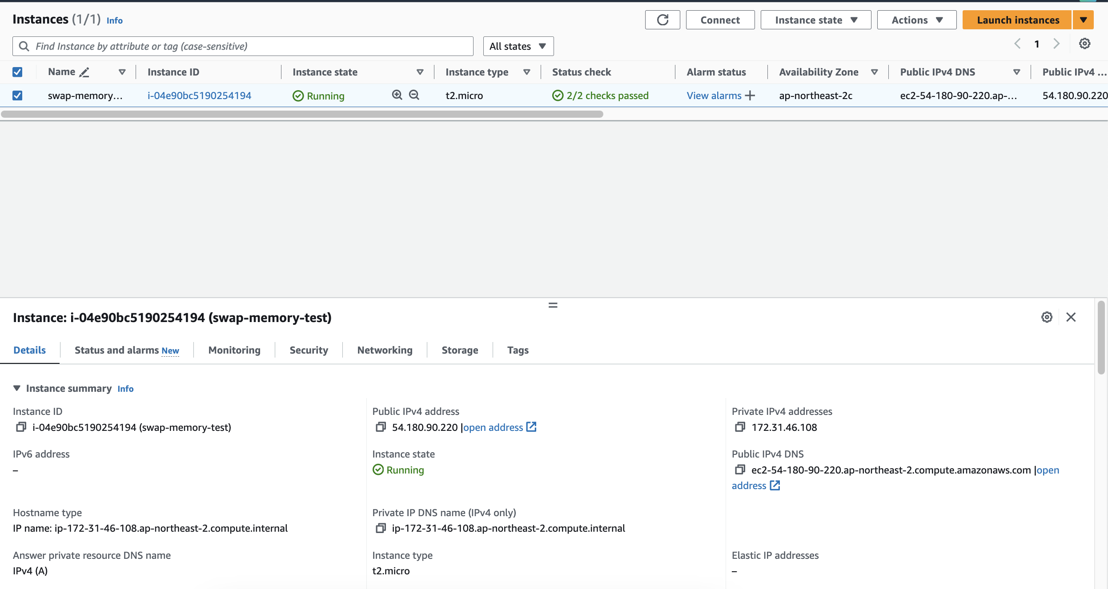1108x589 pixels.
Task: Copy the instance ID in summary
Action: point(21,427)
